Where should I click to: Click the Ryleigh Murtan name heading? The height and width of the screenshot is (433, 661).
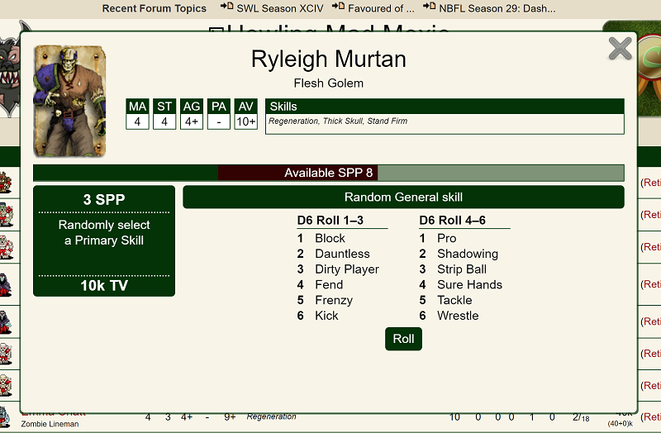tap(328, 59)
